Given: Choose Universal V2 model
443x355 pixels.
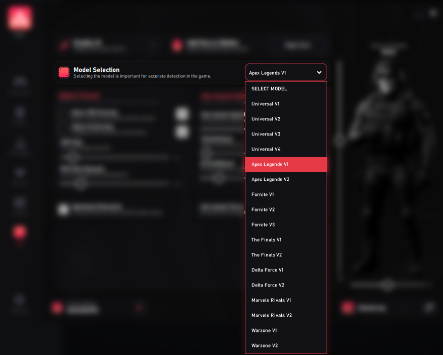Looking at the screenshot, I should click(x=286, y=119).
